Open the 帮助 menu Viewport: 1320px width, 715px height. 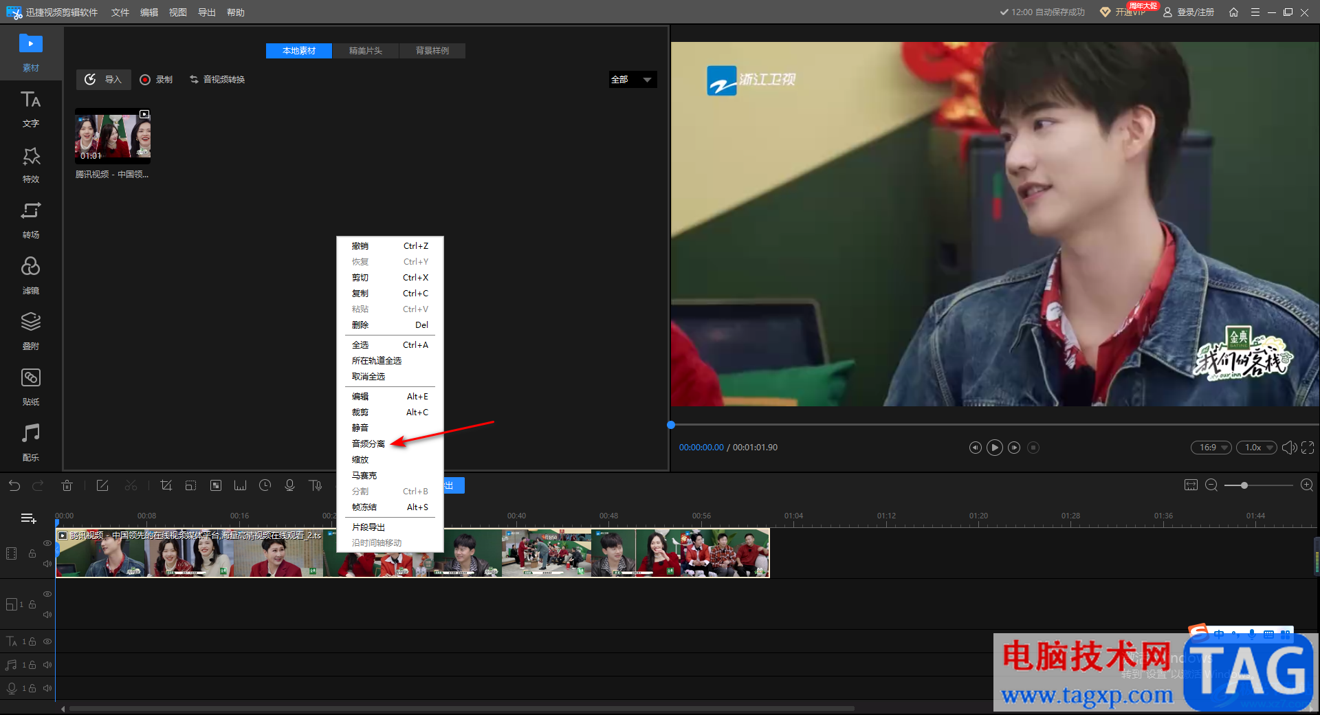pos(236,12)
